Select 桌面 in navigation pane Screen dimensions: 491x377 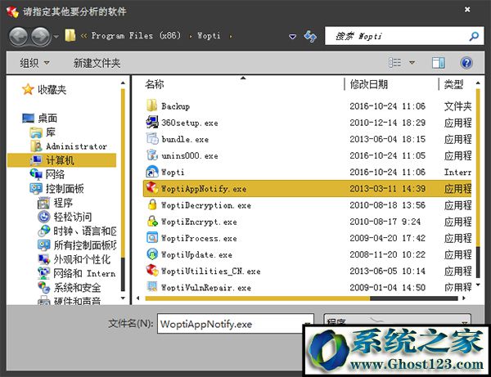(47, 118)
